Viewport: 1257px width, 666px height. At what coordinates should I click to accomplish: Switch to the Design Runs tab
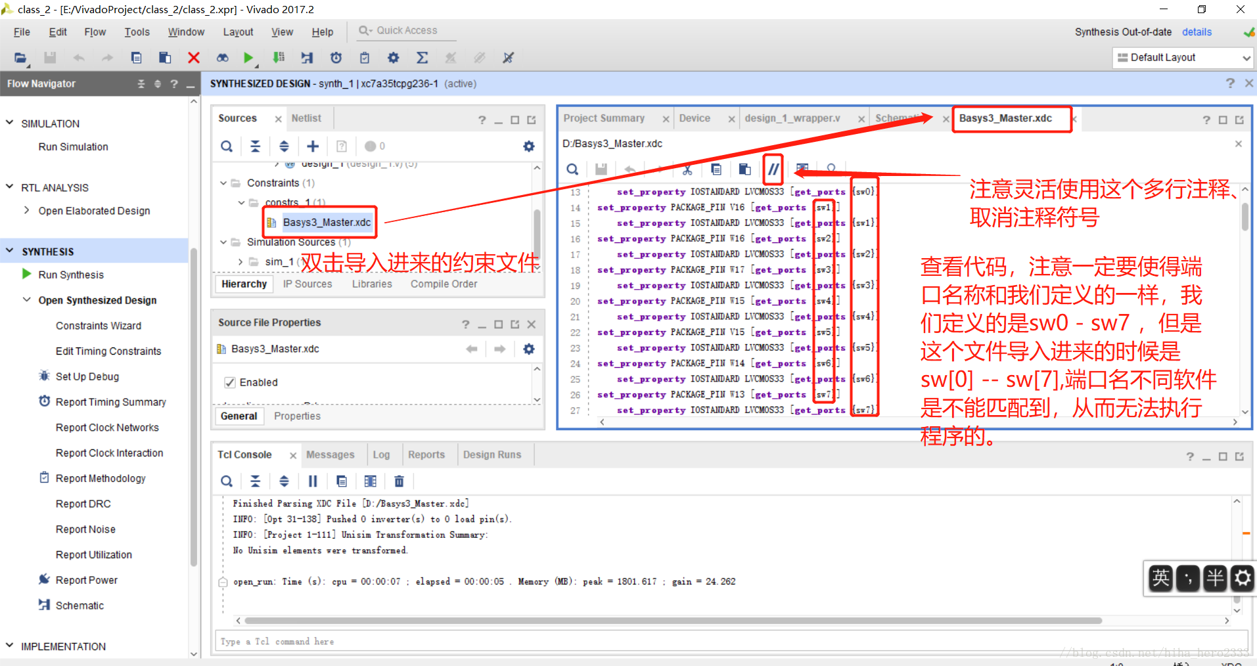[491, 455]
